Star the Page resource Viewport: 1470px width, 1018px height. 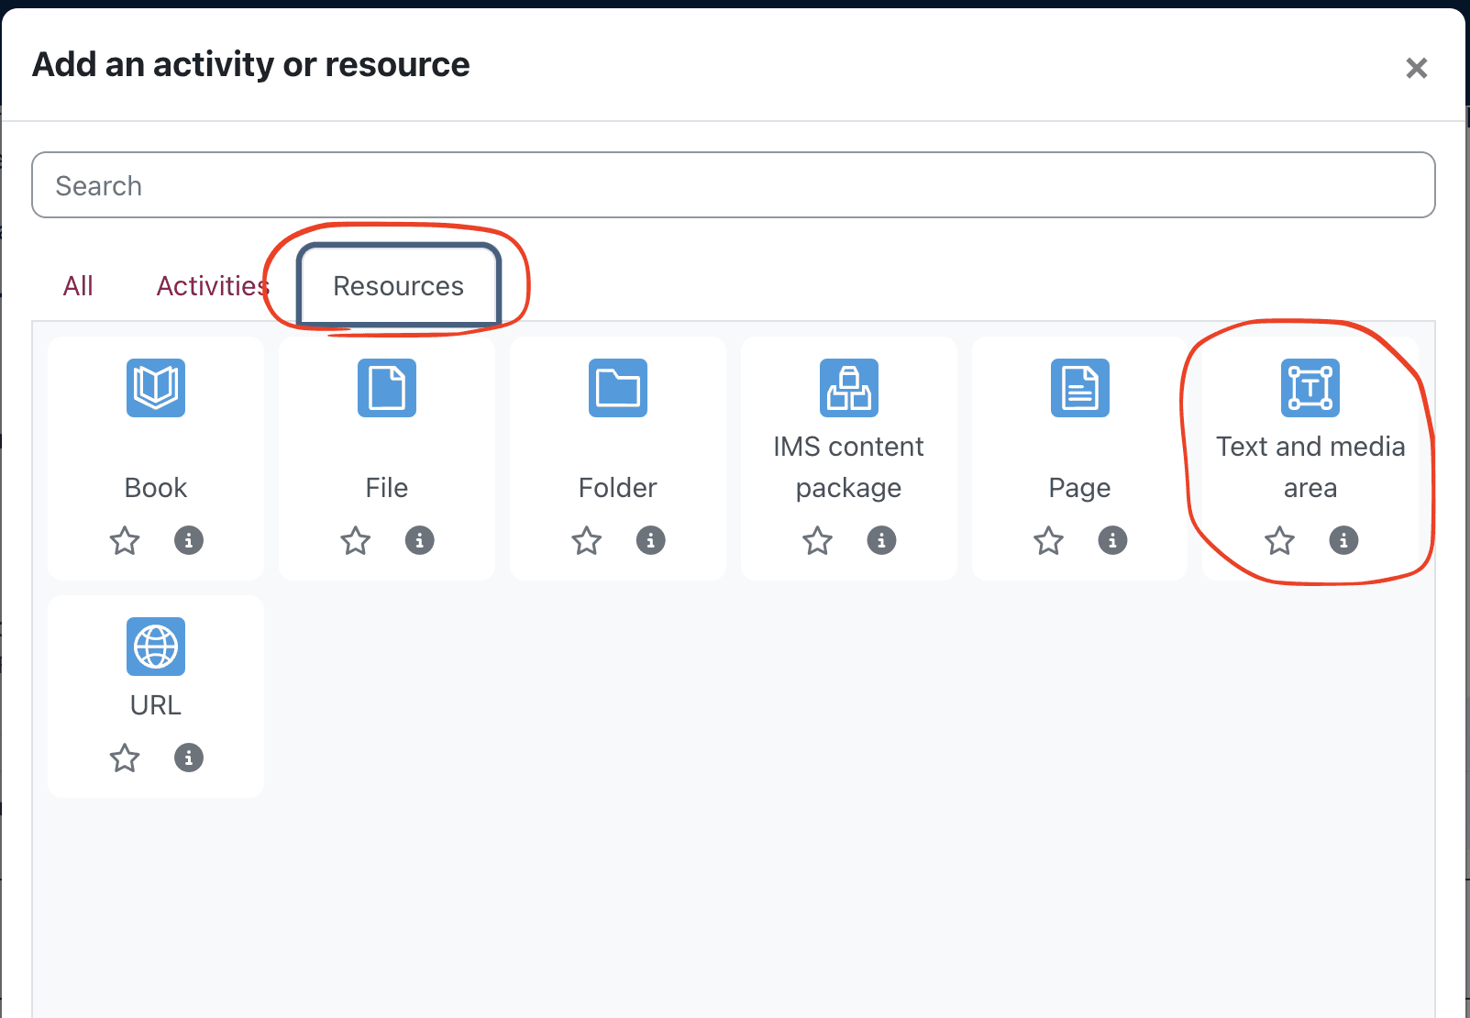[1049, 541]
